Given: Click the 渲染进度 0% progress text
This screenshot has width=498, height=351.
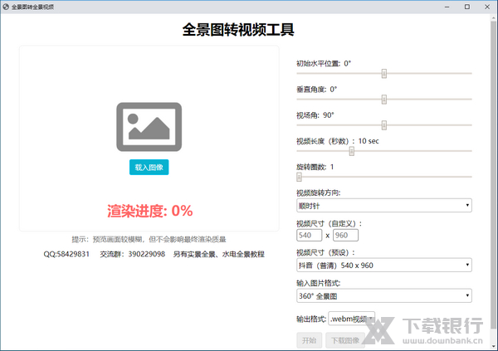Looking at the screenshot, I should coord(149,210).
